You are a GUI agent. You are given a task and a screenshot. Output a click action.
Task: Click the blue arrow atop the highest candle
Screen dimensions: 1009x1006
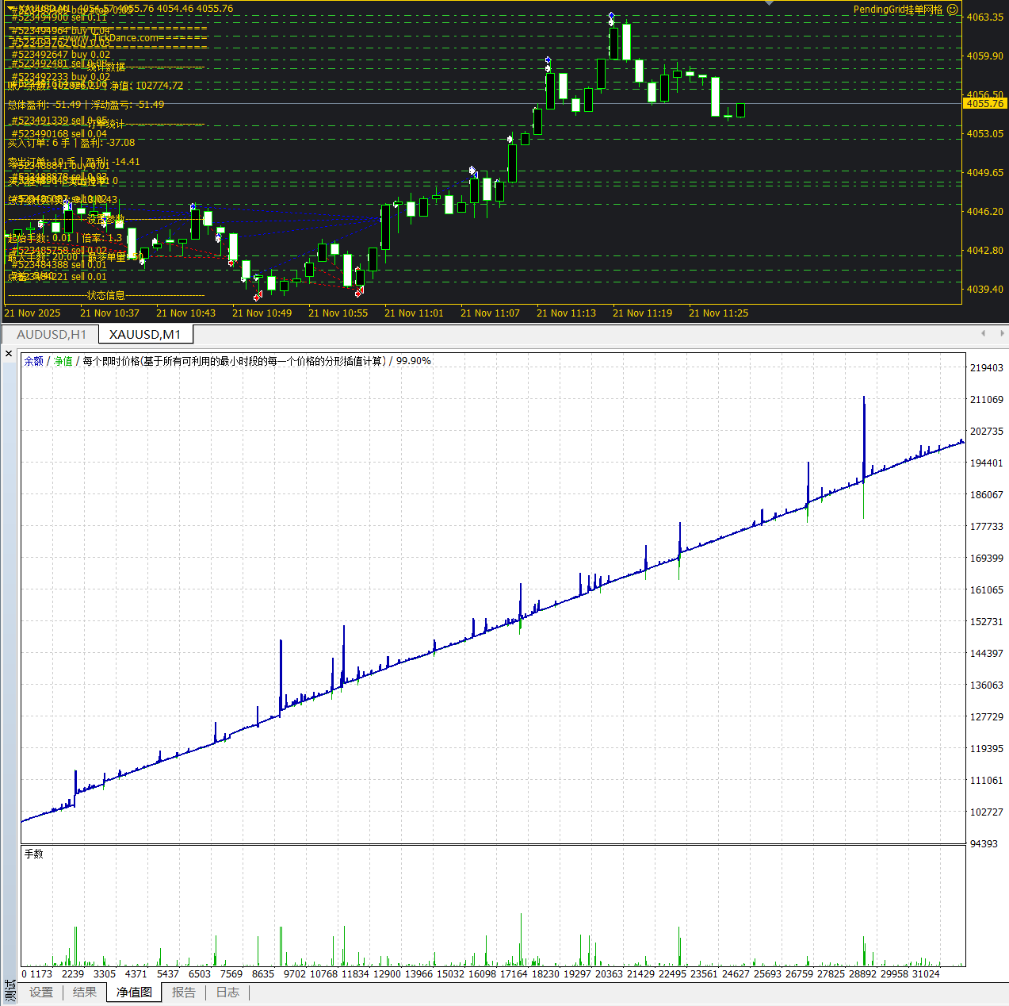pyautogui.click(x=611, y=16)
